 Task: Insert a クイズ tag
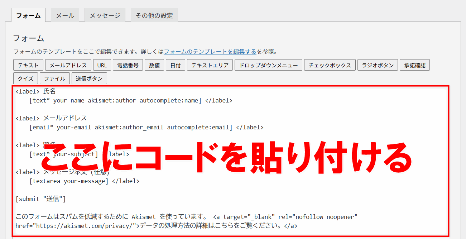click(x=25, y=78)
